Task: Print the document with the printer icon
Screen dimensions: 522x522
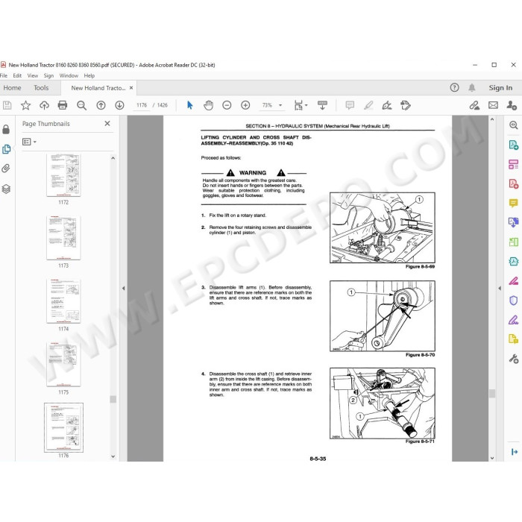Action: (63, 106)
